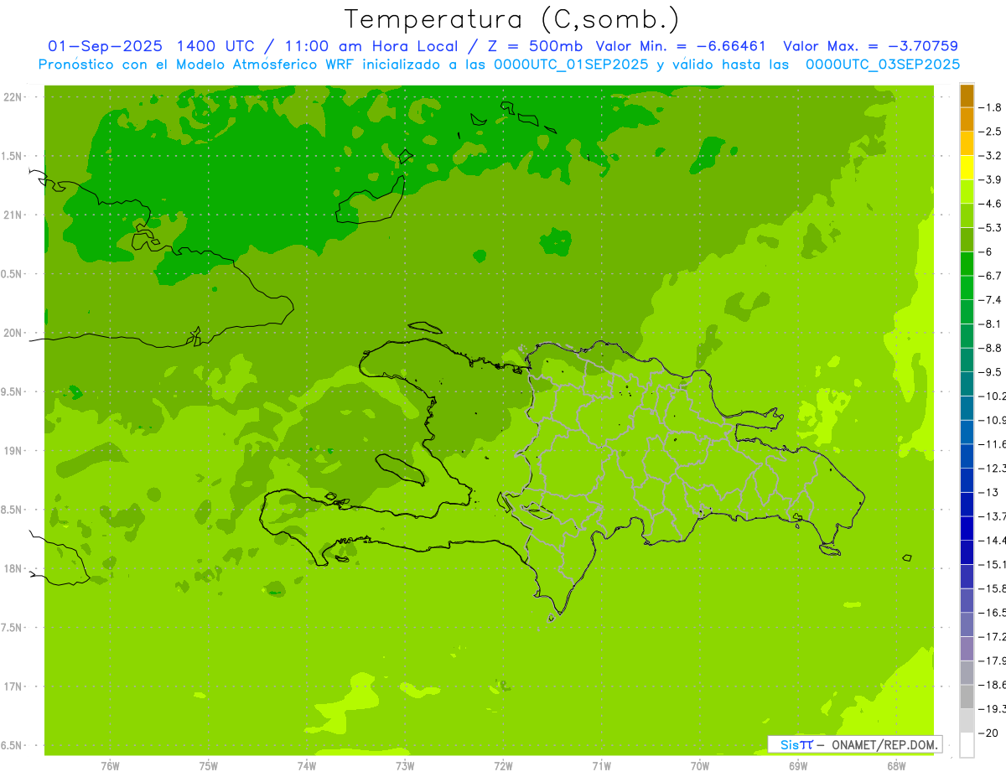
Task: Select the swatch between -8.1 and -8.8
Action: (967, 335)
